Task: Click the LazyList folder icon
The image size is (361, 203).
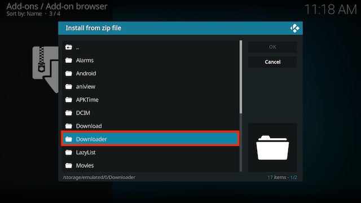Action: (69, 152)
